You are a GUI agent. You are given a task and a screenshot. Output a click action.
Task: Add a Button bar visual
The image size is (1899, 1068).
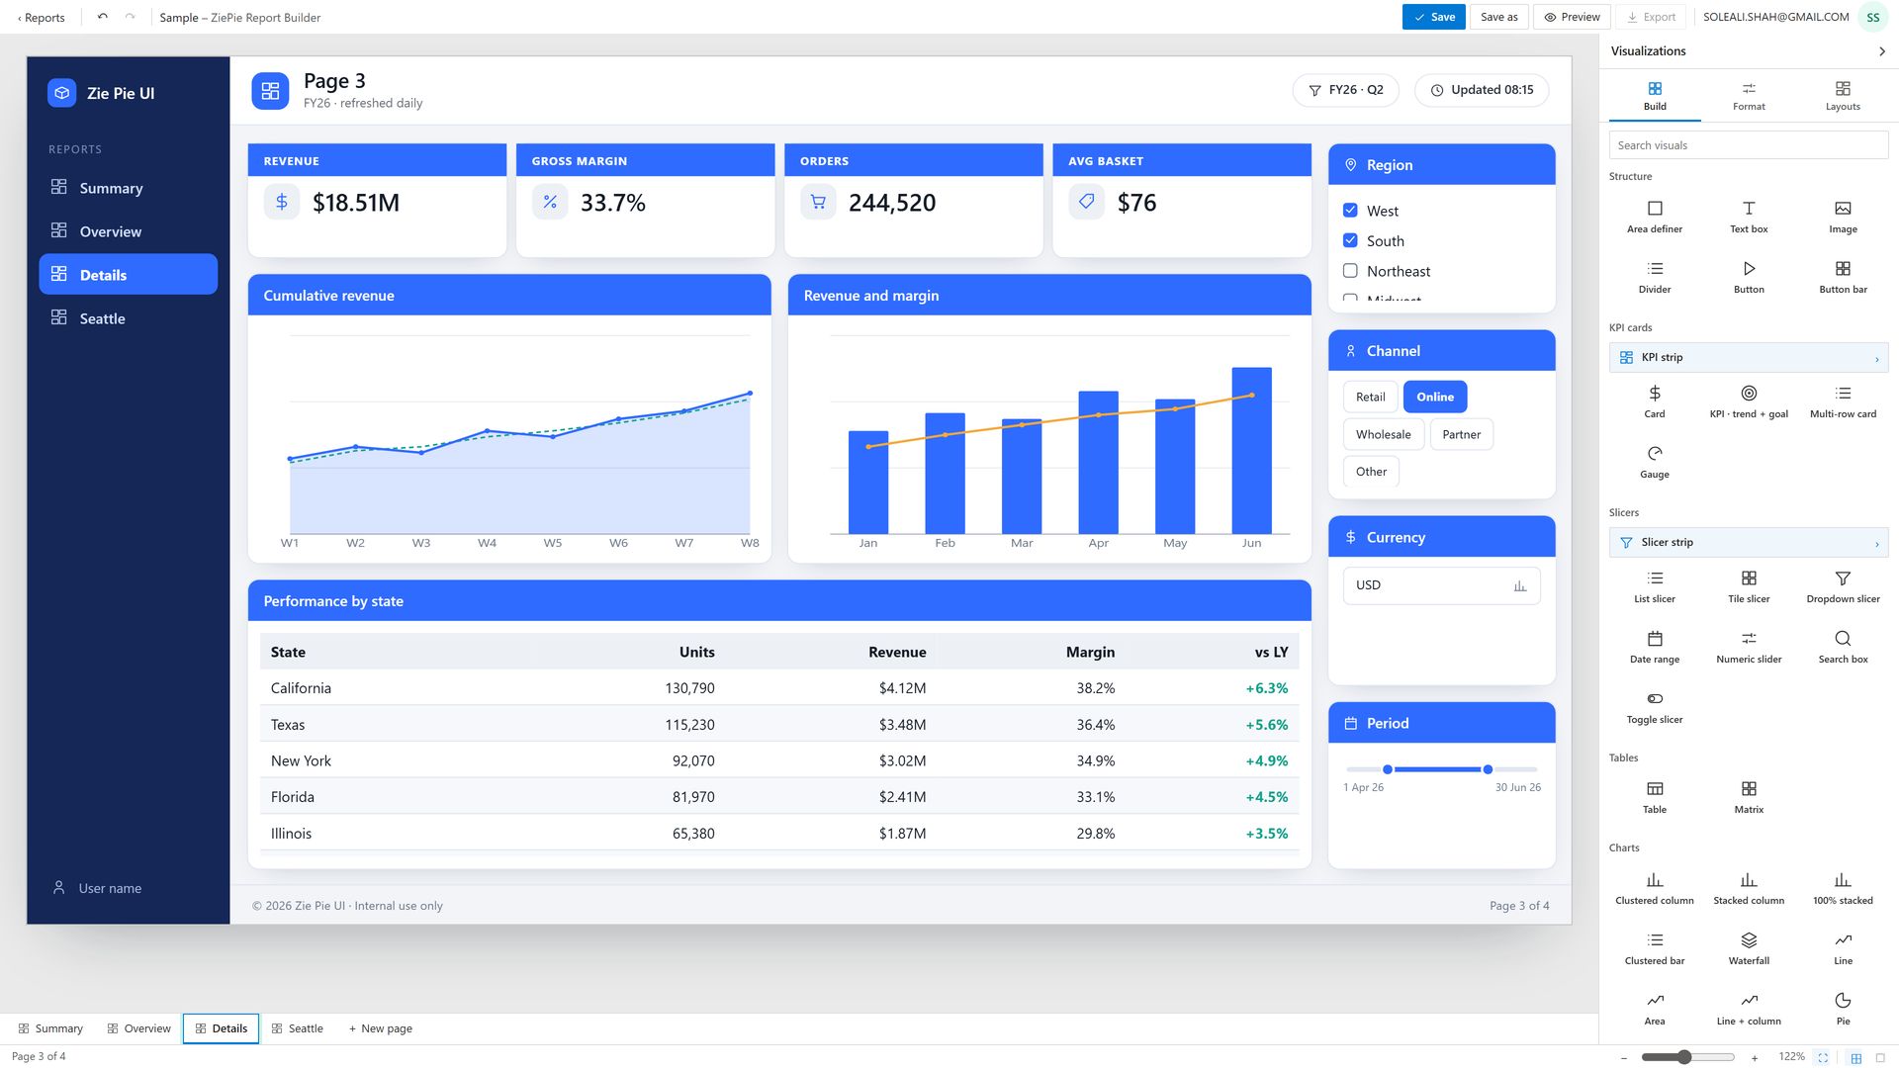(x=1842, y=277)
